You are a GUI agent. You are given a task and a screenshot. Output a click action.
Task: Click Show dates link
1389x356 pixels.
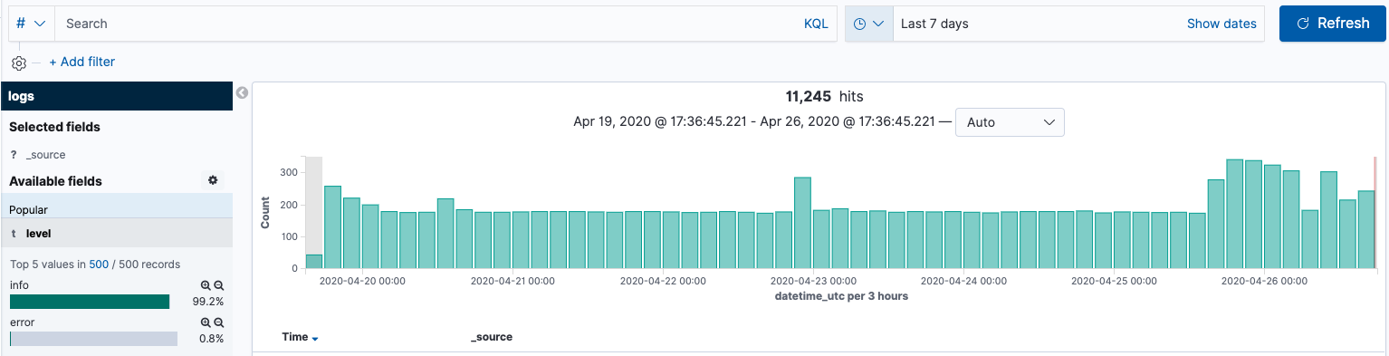(1221, 24)
